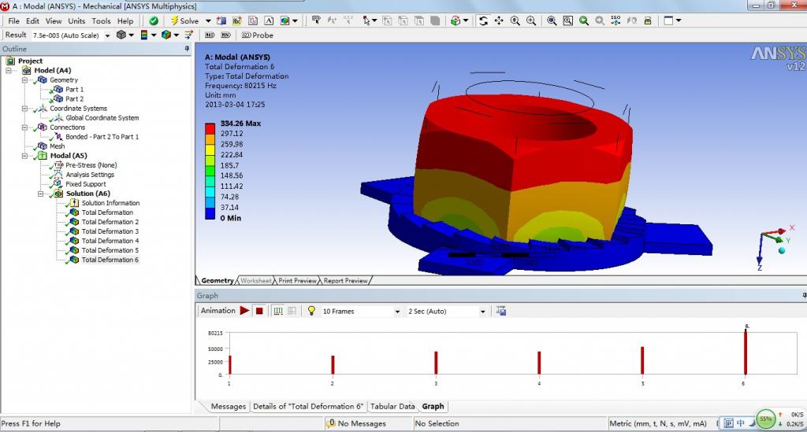Select Solution Information item
The image size is (807, 432).
tap(110, 203)
